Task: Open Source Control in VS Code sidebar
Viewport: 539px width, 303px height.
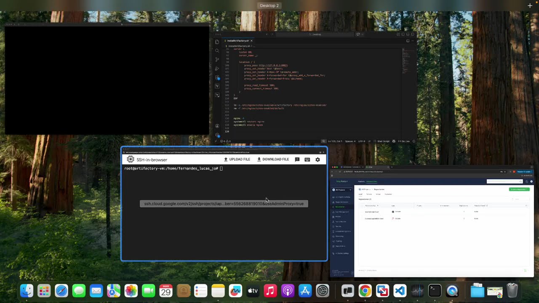Action: pyautogui.click(x=217, y=59)
